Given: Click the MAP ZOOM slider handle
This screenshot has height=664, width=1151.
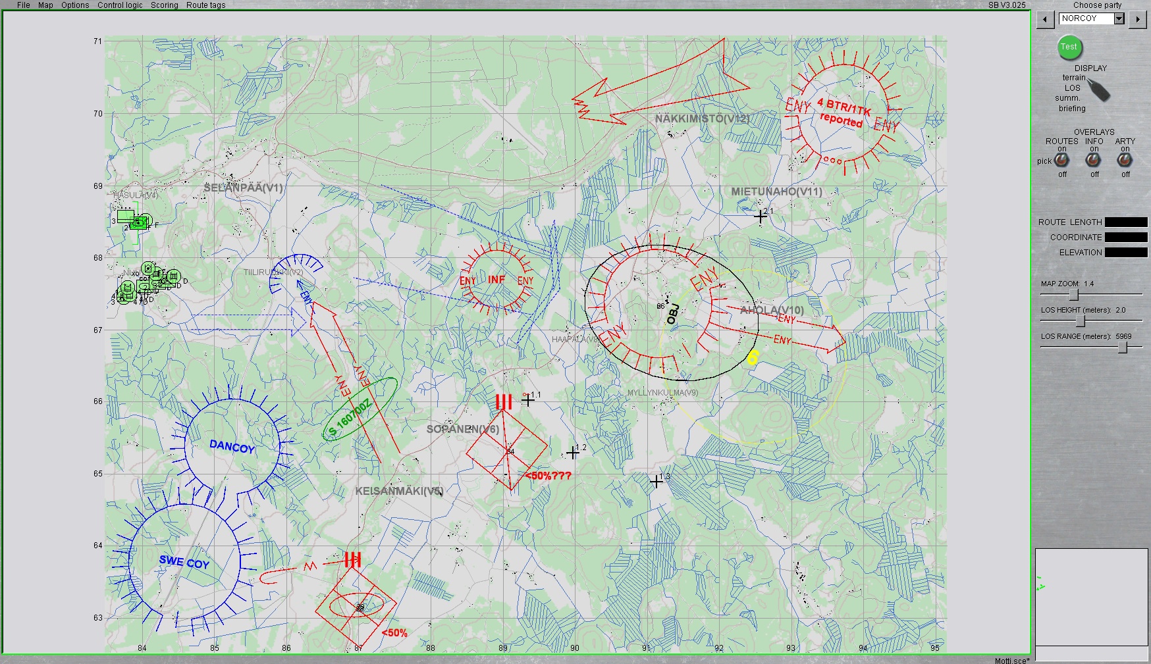Looking at the screenshot, I should click(1074, 294).
